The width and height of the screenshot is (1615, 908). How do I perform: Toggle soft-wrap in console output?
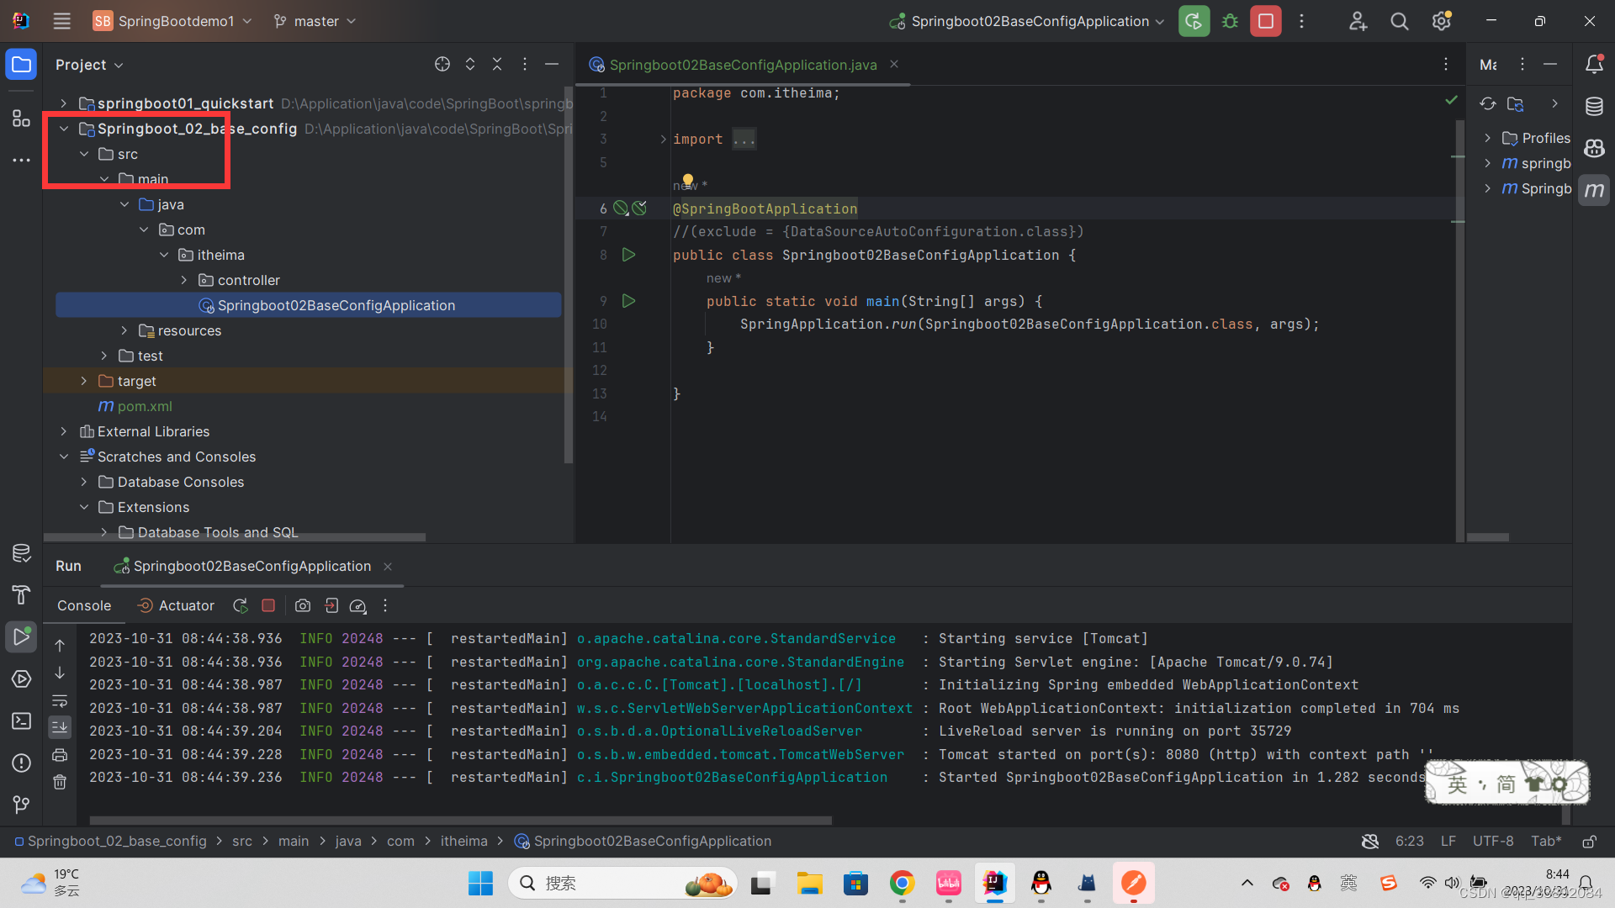(60, 700)
